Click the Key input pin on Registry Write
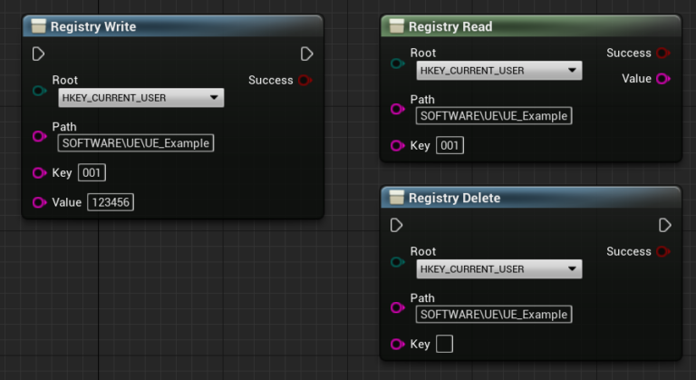Image resolution: width=696 pixels, height=380 pixels. point(40,173)
